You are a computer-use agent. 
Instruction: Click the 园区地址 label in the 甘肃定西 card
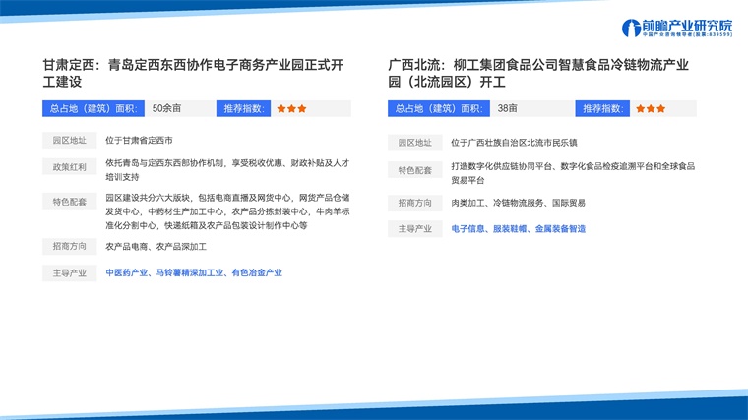click(70, 140)
